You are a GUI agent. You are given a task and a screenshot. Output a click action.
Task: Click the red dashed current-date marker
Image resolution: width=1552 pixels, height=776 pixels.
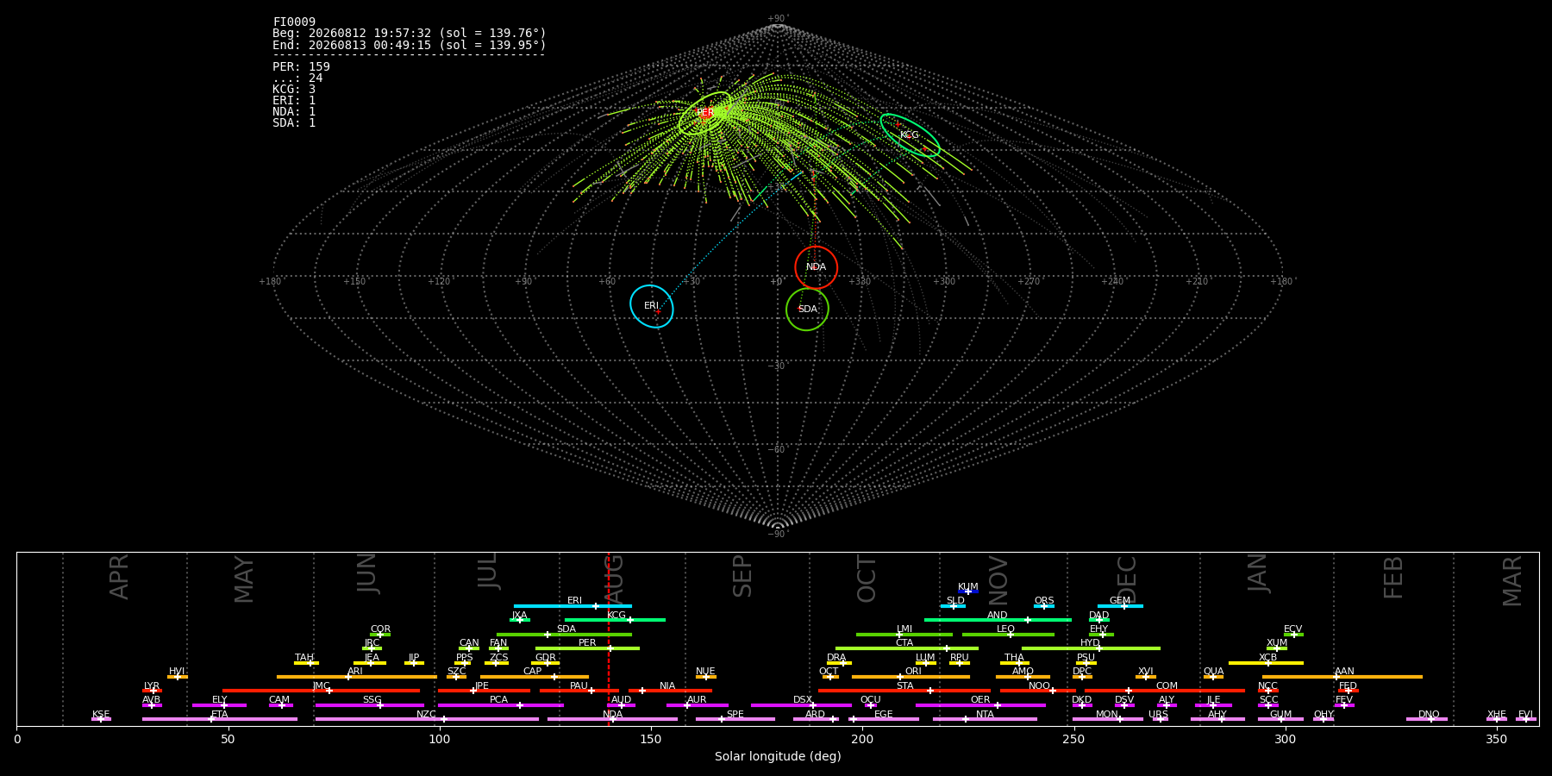[x=609, y=638]
